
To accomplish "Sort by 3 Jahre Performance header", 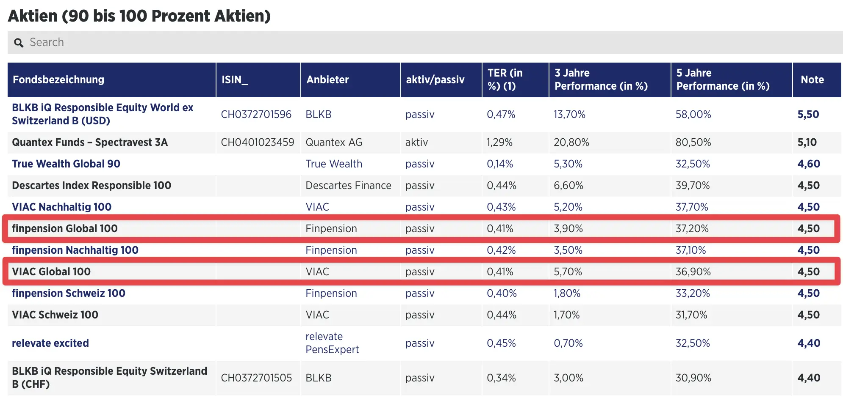I will tap(601, 80).
